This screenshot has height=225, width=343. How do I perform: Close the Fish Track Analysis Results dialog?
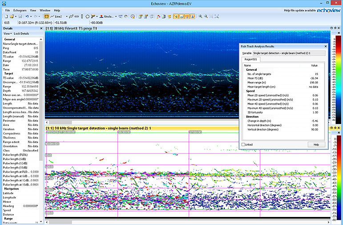coord(326,46)
